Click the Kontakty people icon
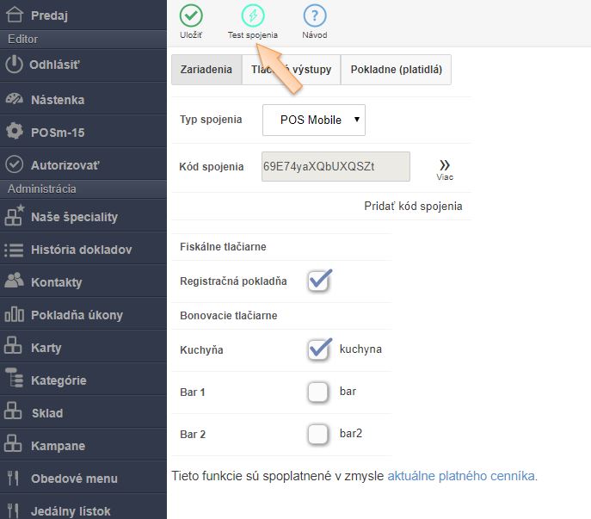Viewport: 591px width, 519px height. [x=14, y=281]
